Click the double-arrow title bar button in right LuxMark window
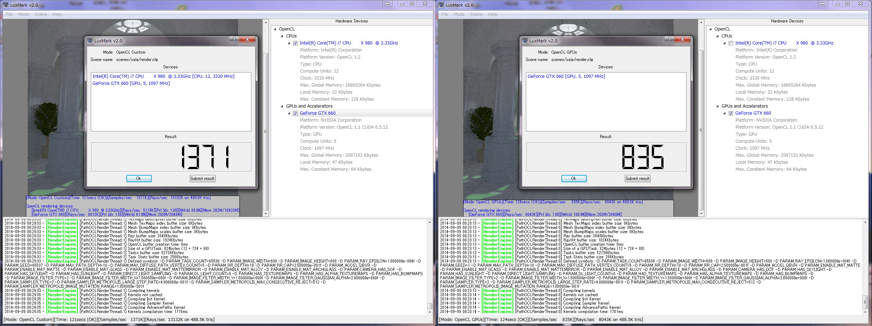The height and width of the screenshot is (326, 872). (823, 4)
